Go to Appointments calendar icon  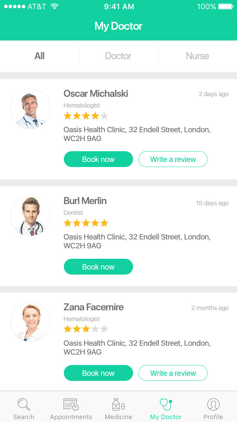71,404
